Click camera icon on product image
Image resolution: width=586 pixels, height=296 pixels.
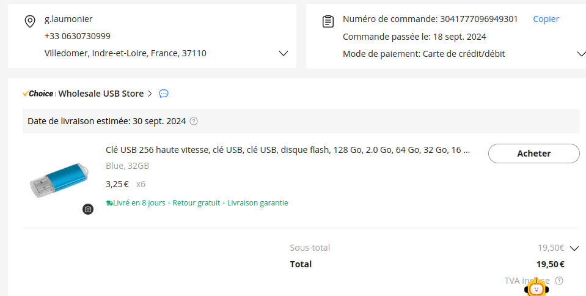[88, 209]
